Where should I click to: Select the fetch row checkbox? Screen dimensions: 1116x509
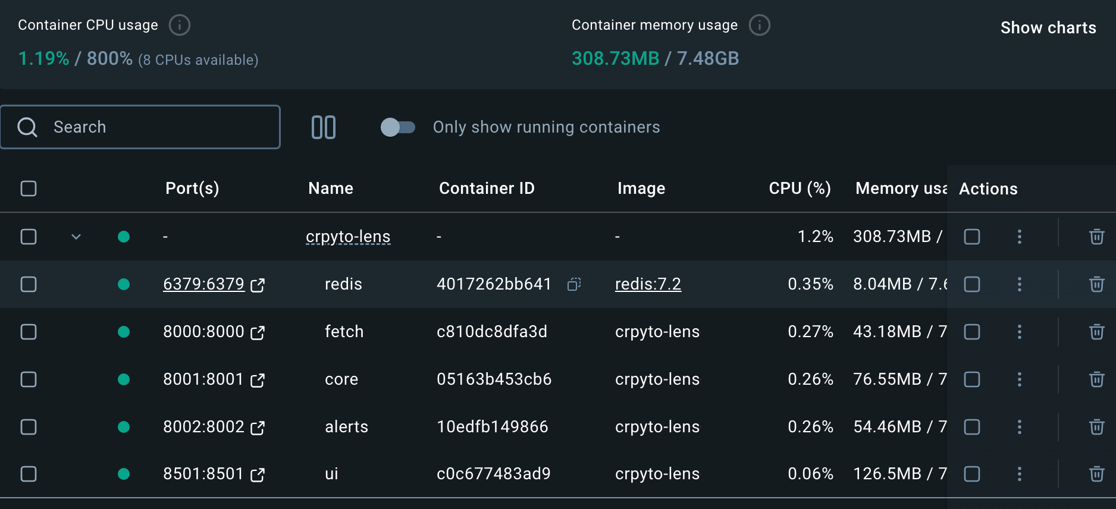pos(29,332)
